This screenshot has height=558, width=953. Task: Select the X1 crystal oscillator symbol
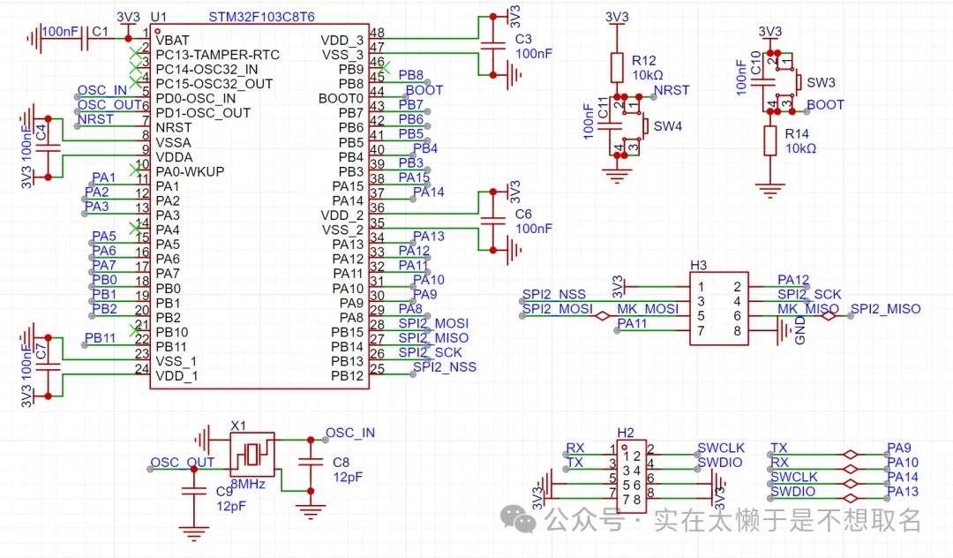(252, 455)
